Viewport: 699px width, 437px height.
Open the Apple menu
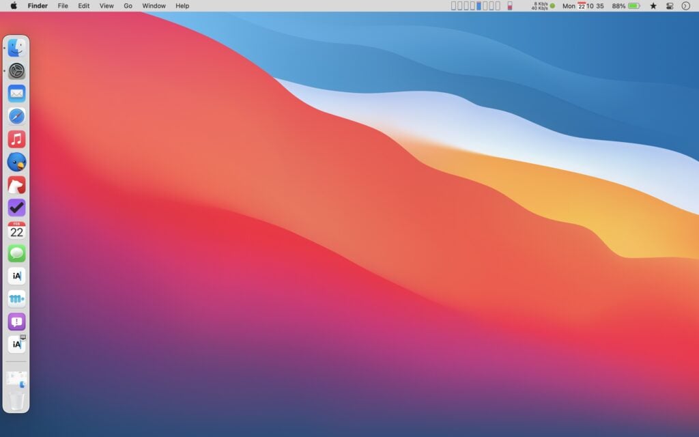coord(13,5)
